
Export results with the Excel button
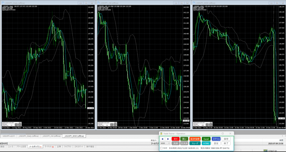pyautogui.click(x=206, y=139)
